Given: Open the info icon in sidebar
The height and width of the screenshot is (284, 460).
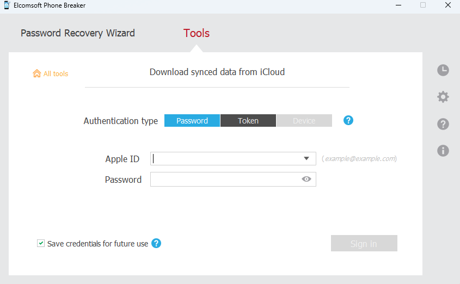Looking at the screenshot, I should pos(443,151).
